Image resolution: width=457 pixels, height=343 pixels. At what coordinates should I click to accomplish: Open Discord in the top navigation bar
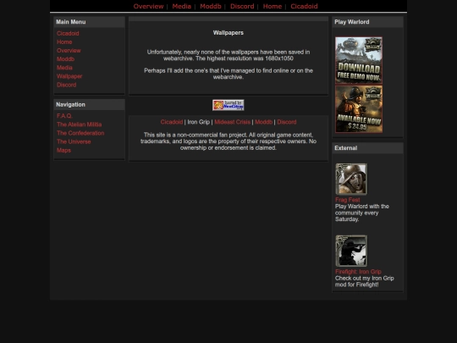pyautogui.click(x=242, y=6)
